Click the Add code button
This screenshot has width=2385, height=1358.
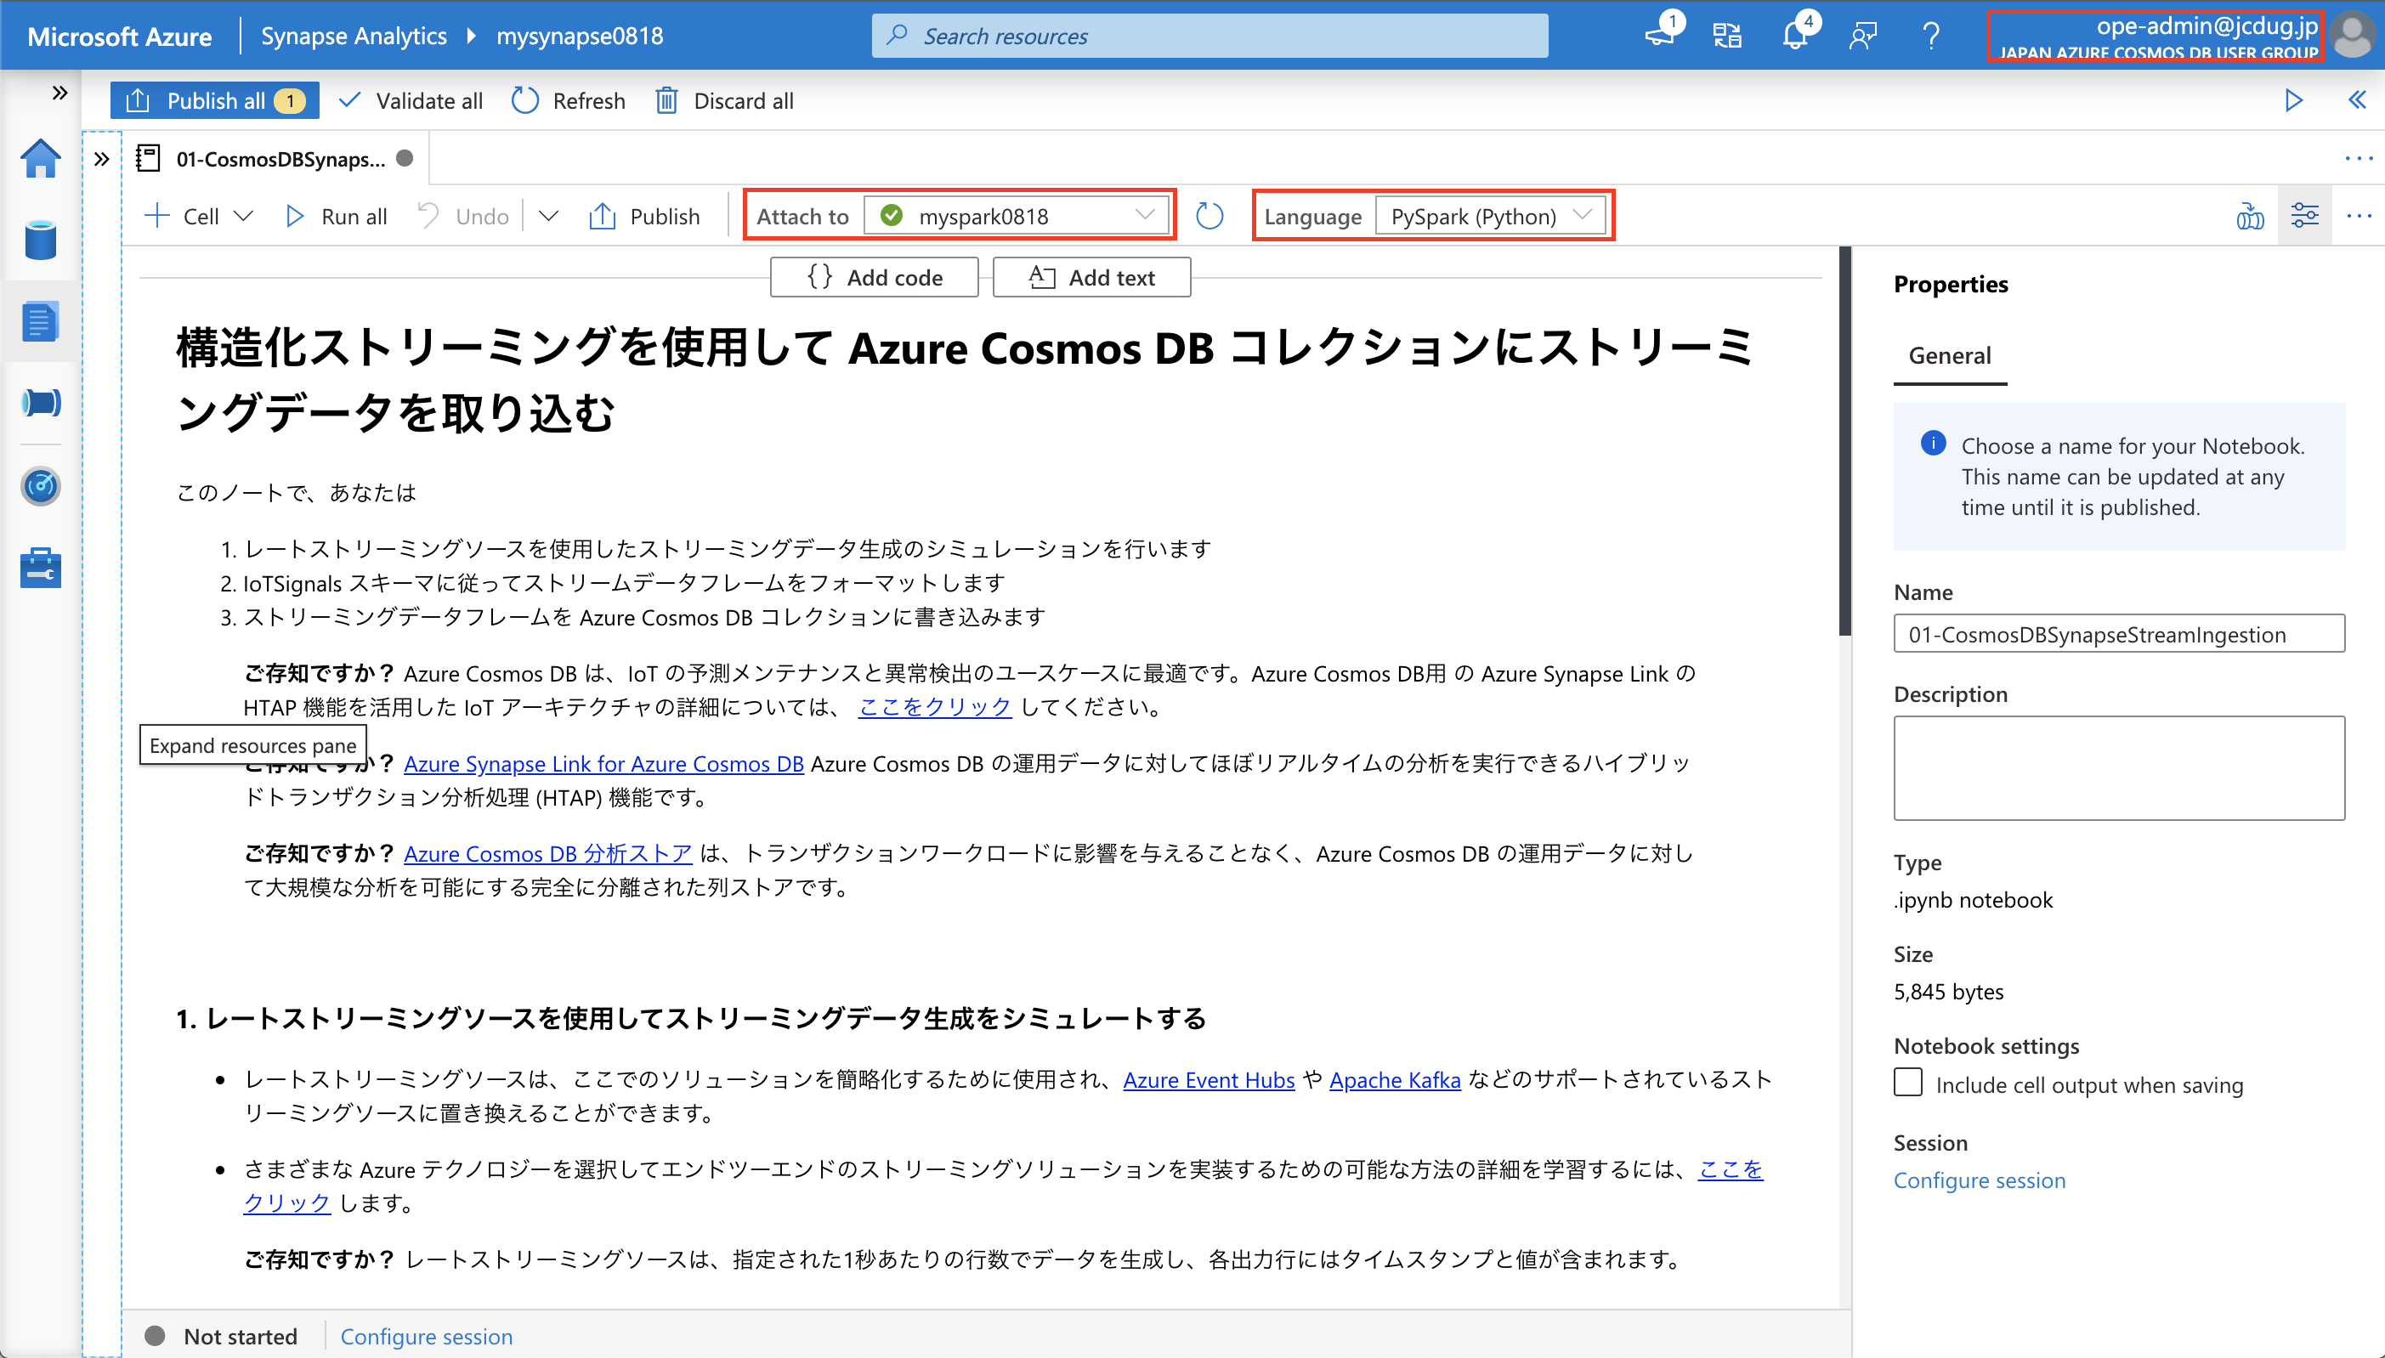pyautogui.click(x=874, y=276)
